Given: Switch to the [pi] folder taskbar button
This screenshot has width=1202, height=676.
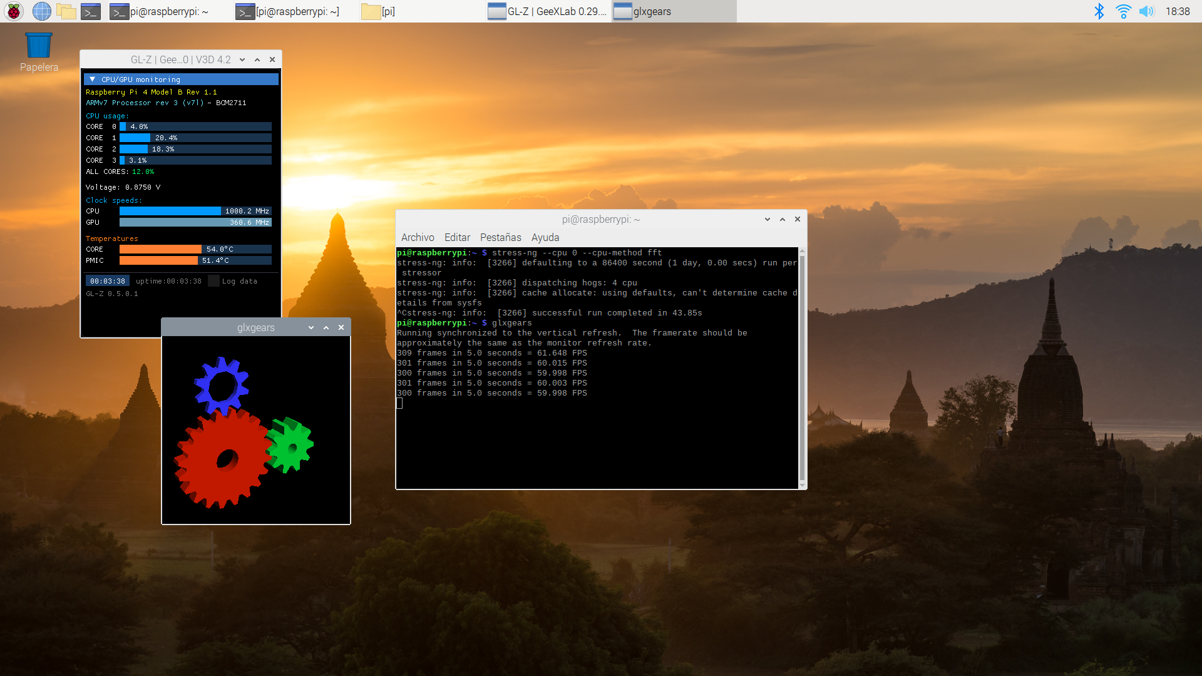Looking at the screenshot, I should coord(379,11).
